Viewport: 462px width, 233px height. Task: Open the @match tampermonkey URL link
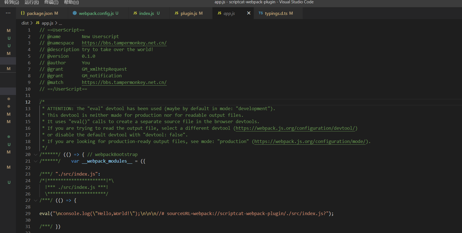[124, 83]
